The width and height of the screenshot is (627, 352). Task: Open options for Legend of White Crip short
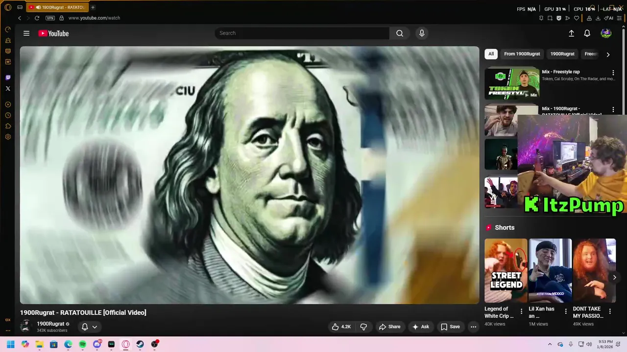coord(521,311)
